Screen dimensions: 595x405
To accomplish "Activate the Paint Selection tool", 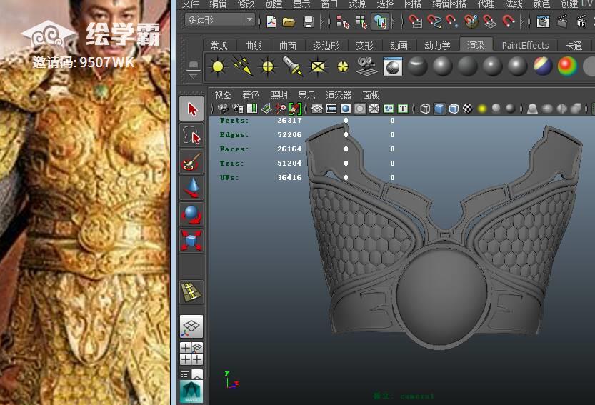I will (x=192, y=162).
